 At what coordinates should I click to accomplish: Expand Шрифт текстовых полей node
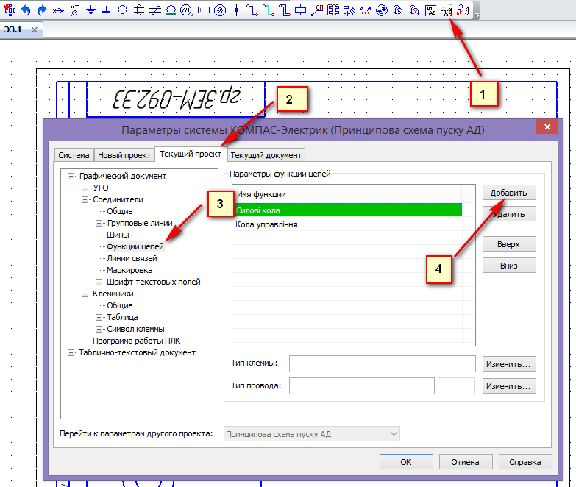[99, 282]
